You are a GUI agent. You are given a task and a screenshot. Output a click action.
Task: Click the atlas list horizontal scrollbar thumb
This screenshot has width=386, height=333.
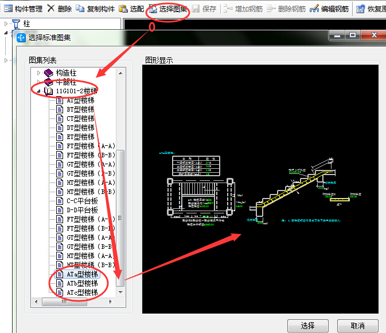(64, 302)
